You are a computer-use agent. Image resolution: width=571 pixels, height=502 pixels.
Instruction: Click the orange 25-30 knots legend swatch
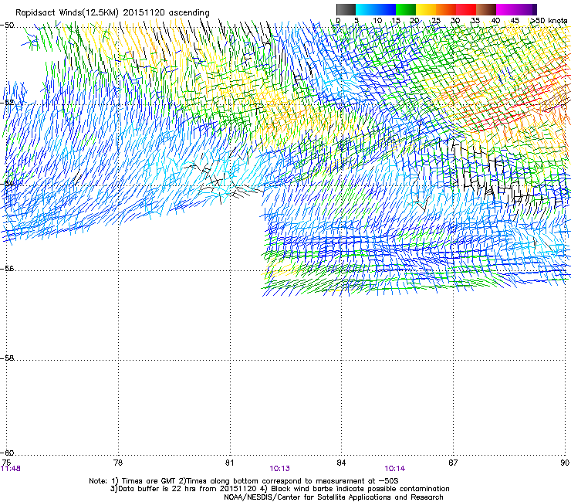point(446,9)
